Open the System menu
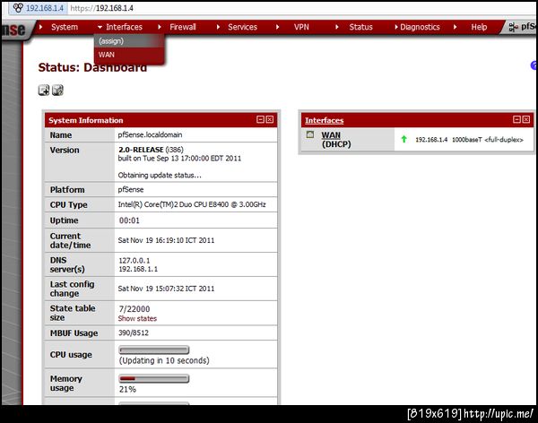Image resolution: width=538 pixels, height=423 pixels. pyautogui.click(x=65, y=27)
